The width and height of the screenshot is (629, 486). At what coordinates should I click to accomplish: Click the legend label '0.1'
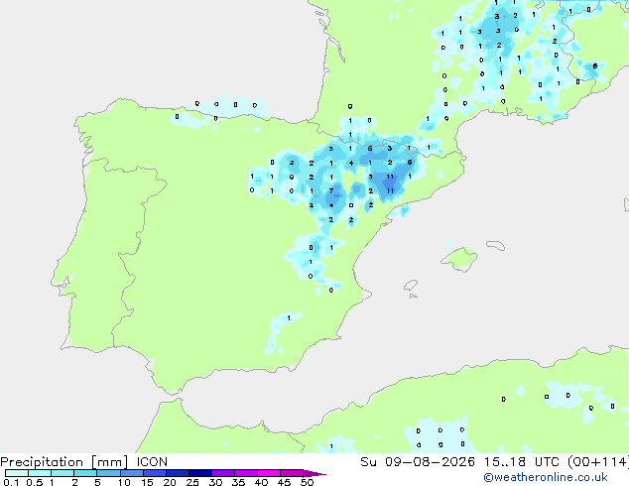[11, 482]
